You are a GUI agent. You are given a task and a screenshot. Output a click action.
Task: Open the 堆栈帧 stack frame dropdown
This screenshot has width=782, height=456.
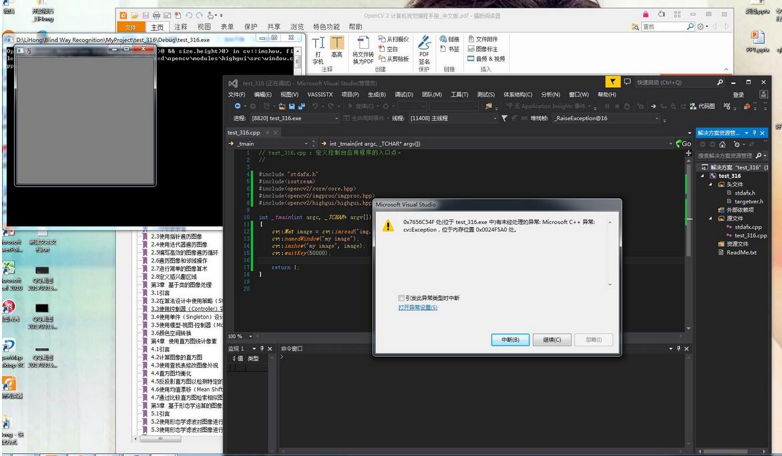(606, 118)
